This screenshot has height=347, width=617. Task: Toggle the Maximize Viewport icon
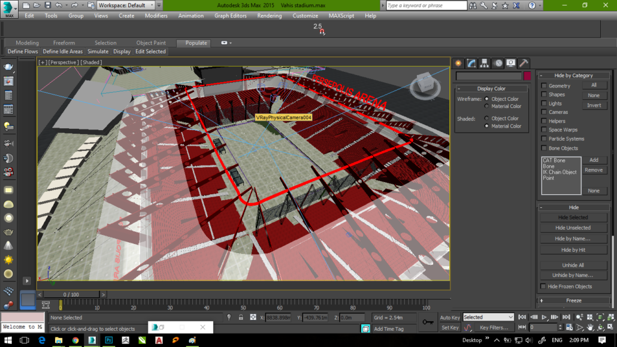click(x=610, y=327)
